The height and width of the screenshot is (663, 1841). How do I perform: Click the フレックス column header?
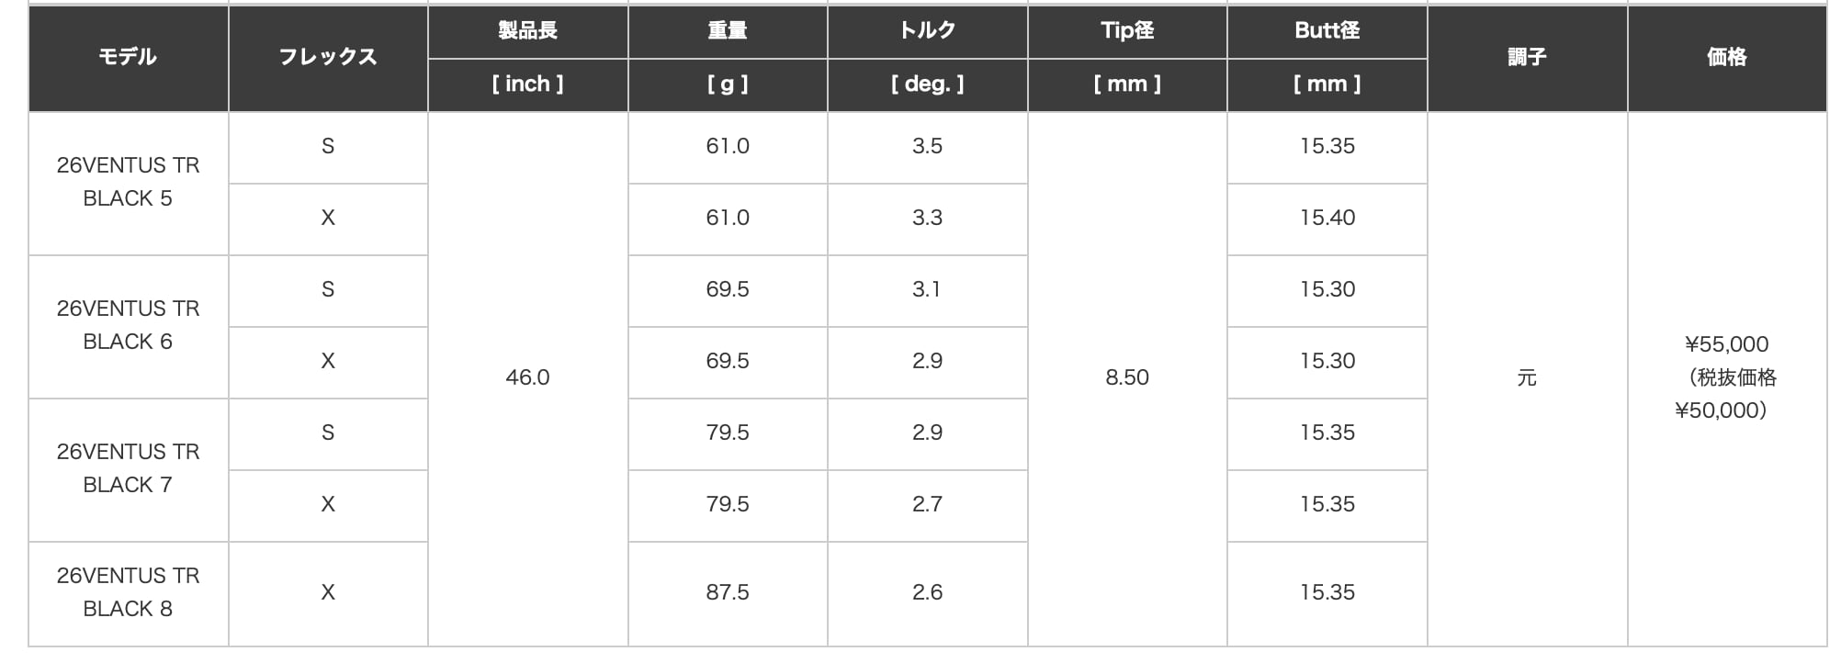pos(328,57)
